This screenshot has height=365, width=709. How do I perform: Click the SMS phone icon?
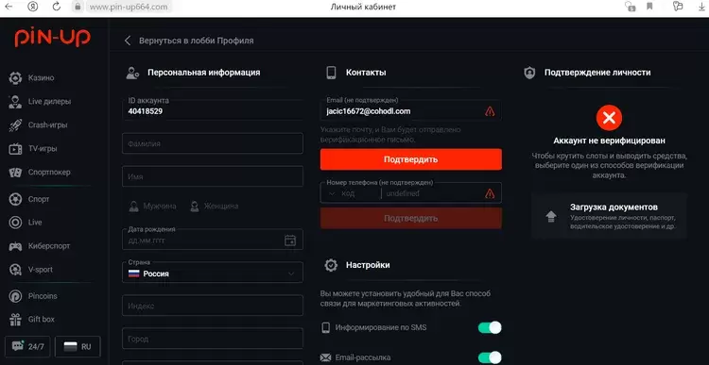[x=325, y=327]
